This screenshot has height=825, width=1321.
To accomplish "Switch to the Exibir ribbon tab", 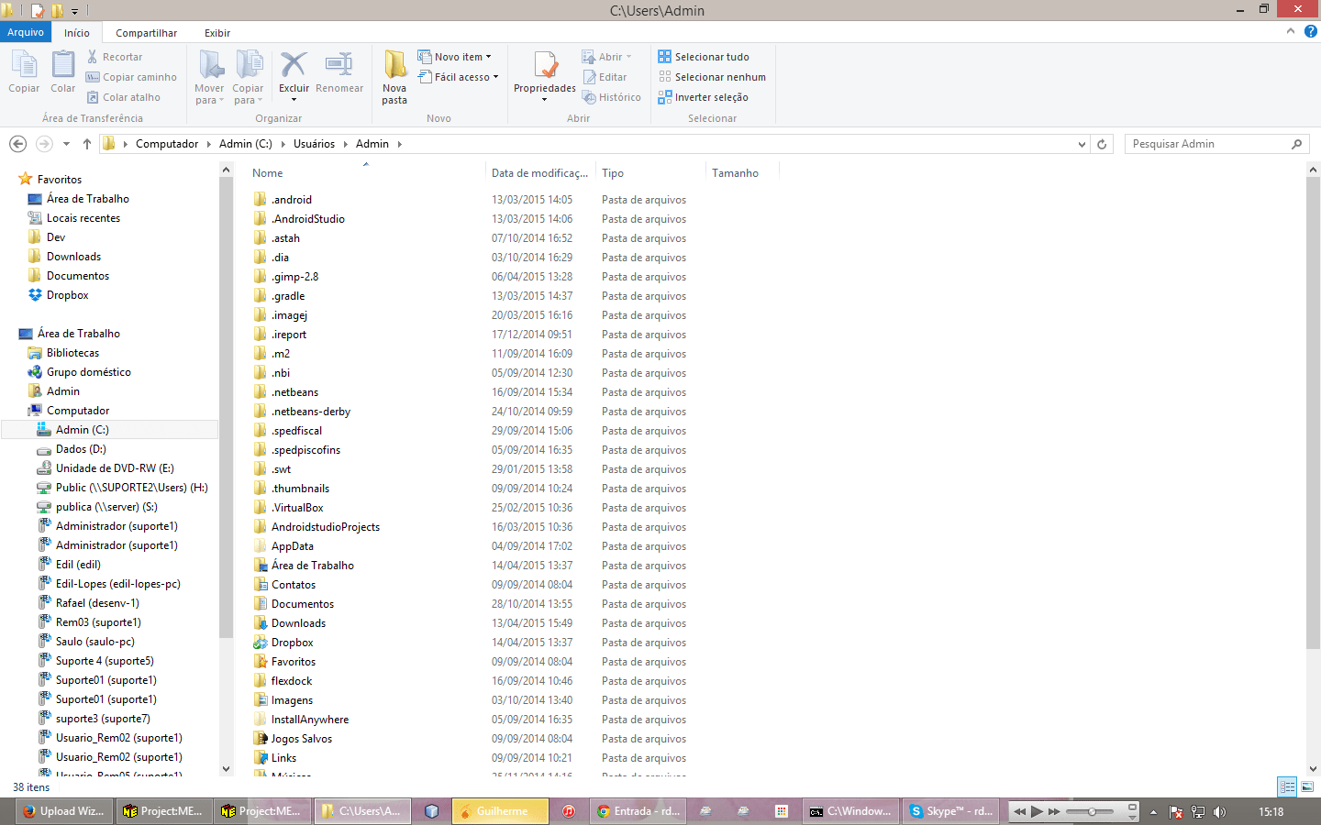I will tap(216, 33).
